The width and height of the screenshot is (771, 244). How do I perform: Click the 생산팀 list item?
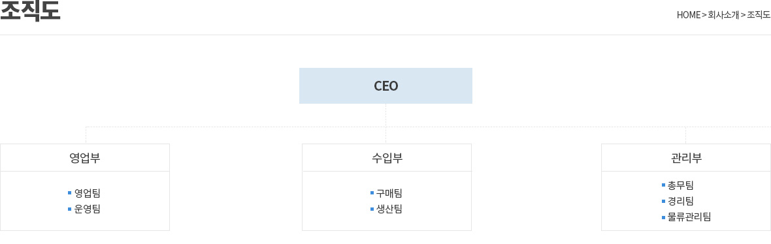[x=389, y=209]
